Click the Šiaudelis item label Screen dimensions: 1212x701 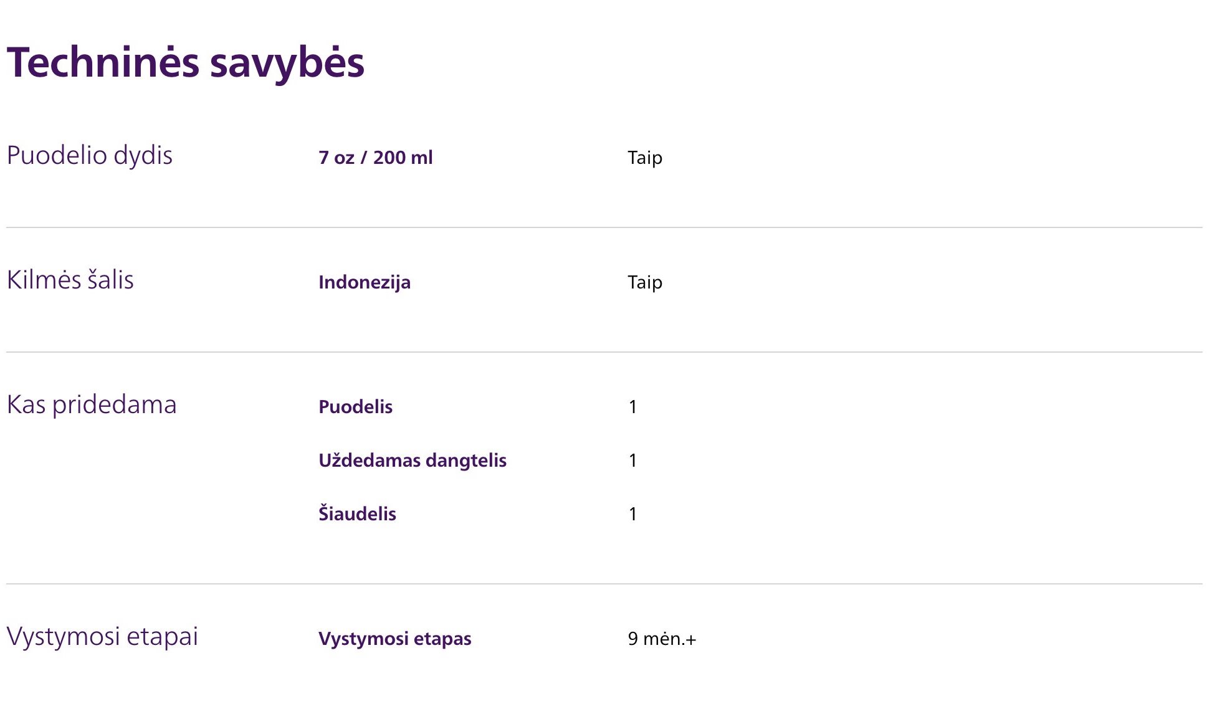point(357,513)
